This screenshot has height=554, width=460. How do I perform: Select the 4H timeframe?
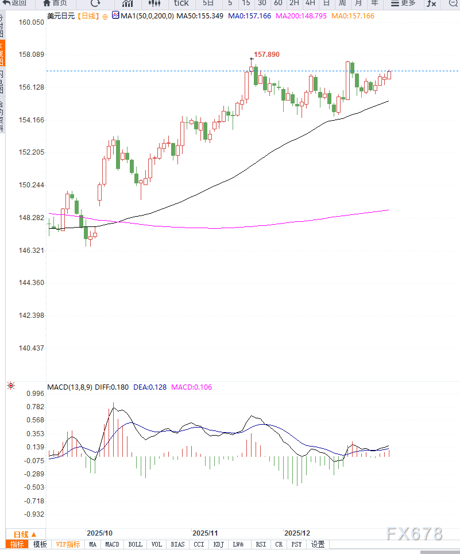click(310, 3)
